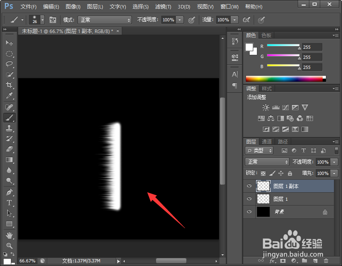The image size is (342, 266).
Task: Select the Pen tool
Action: (x=9, y=192)
